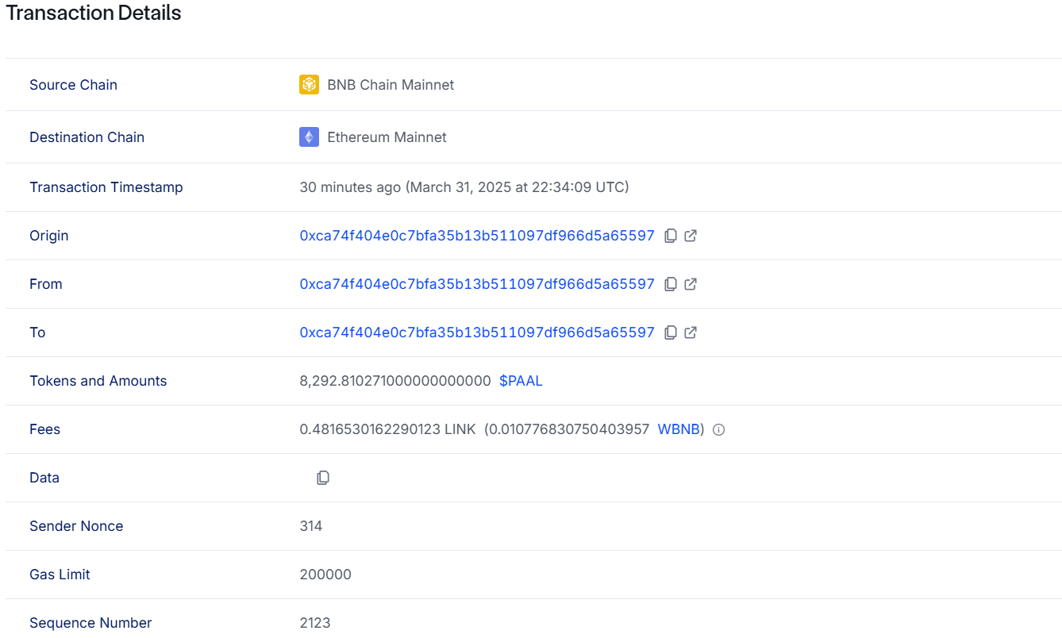Copy the From address
1062x638 pixels.
tap(671, 284)
